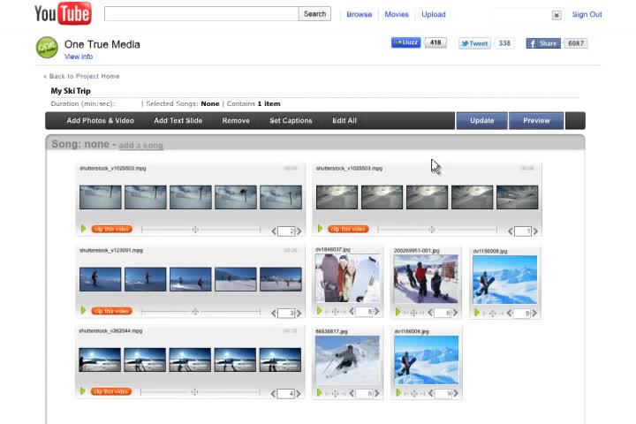
Task: Select first frame of shutterstock_v123091.mpg
Action: (100, 279)
